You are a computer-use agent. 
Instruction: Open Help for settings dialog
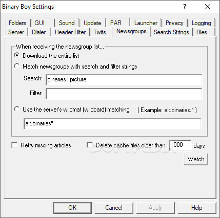tap(197, 208)
